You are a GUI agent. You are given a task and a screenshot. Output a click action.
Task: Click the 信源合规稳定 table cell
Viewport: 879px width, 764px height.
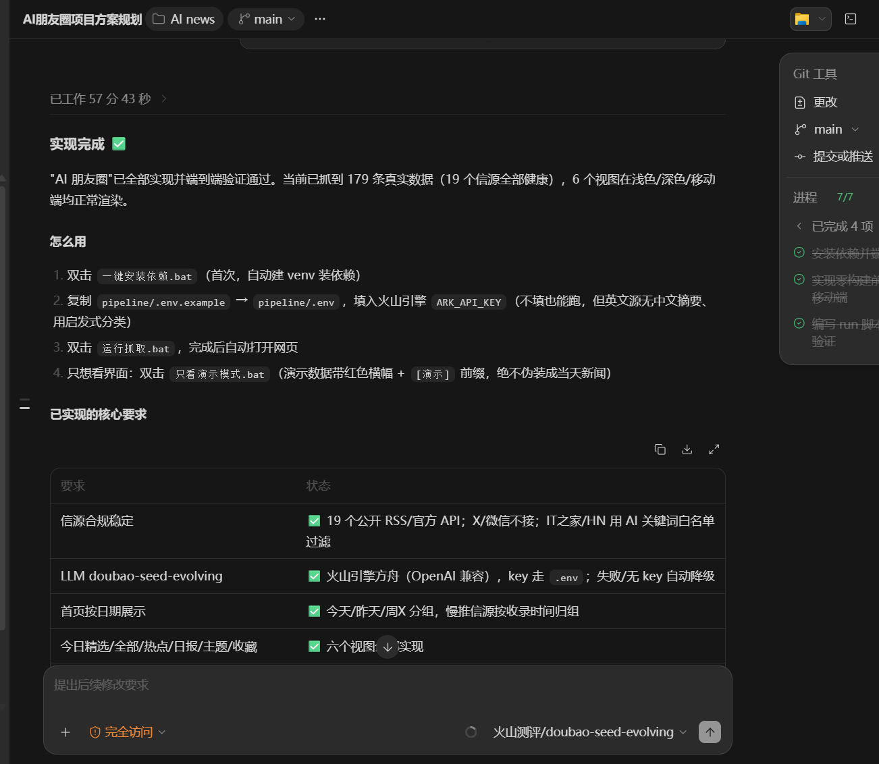pyautogui.click(x=97, y=521)
